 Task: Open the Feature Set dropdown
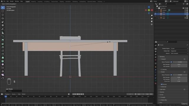tap(179, 51)
